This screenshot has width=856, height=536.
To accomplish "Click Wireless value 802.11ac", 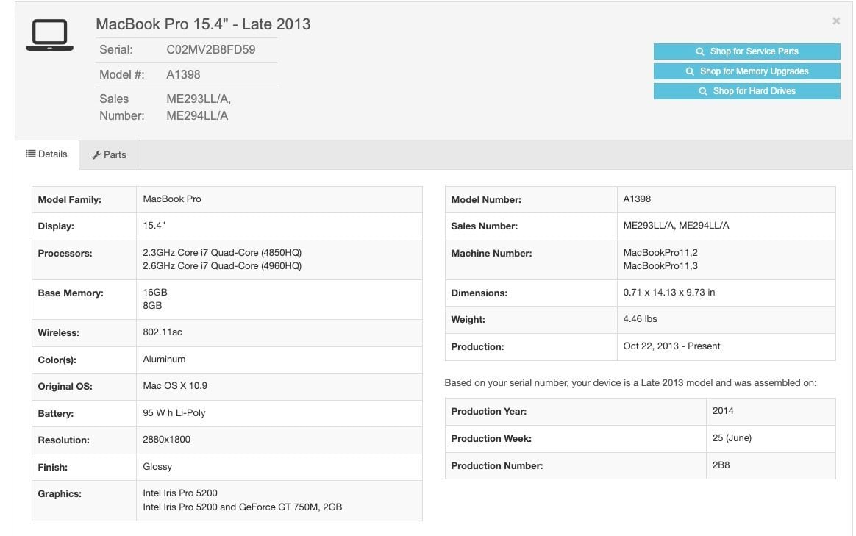I will (163, 332).
